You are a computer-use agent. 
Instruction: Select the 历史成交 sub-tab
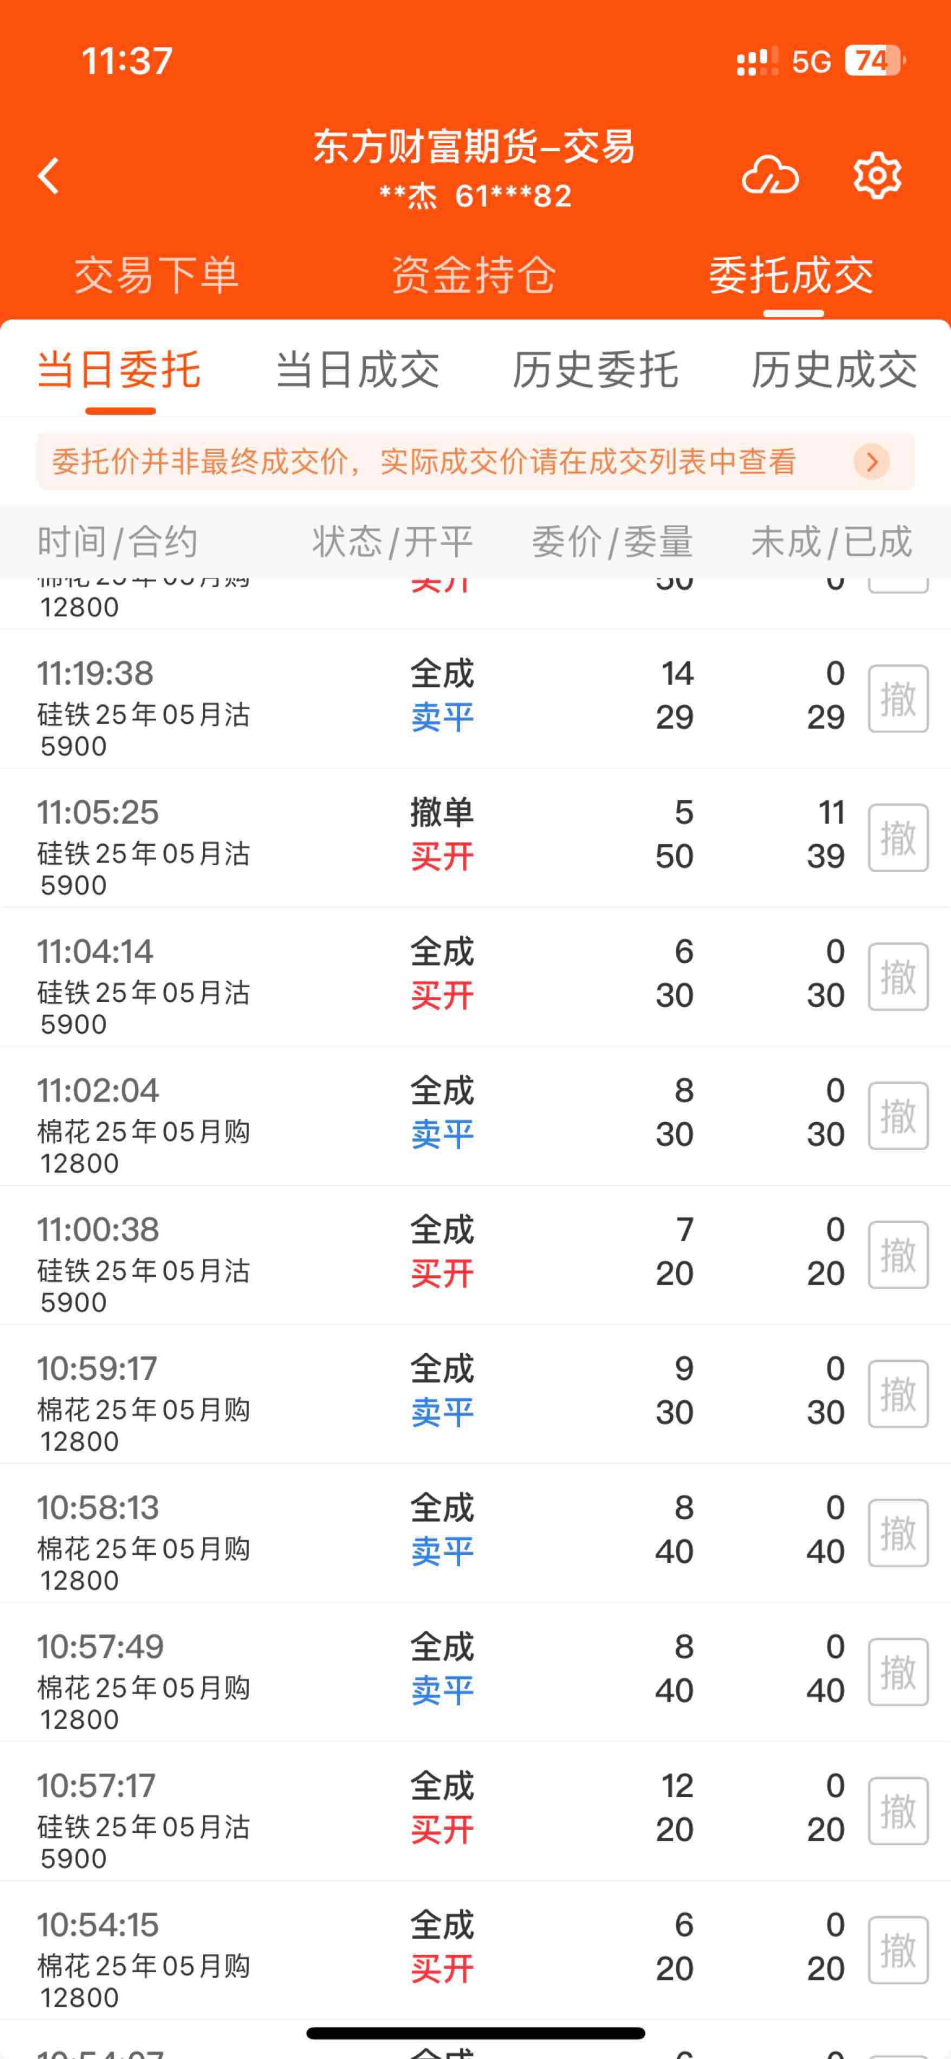point(833,369)
